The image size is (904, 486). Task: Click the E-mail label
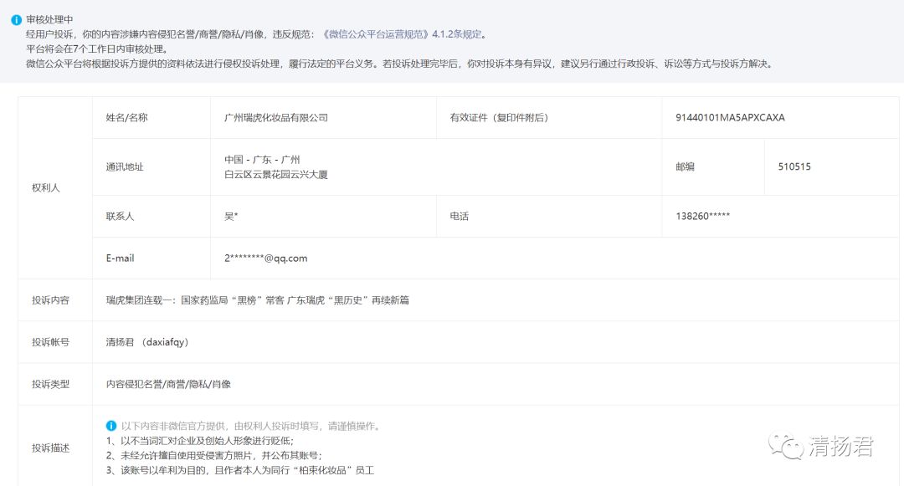tap(120, 258)
